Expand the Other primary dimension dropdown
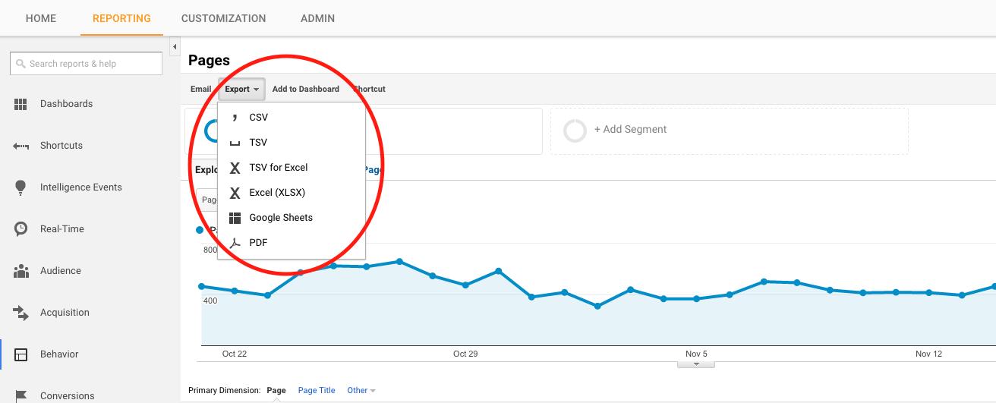This screenshot has width=996, height=403. point(361,391)
